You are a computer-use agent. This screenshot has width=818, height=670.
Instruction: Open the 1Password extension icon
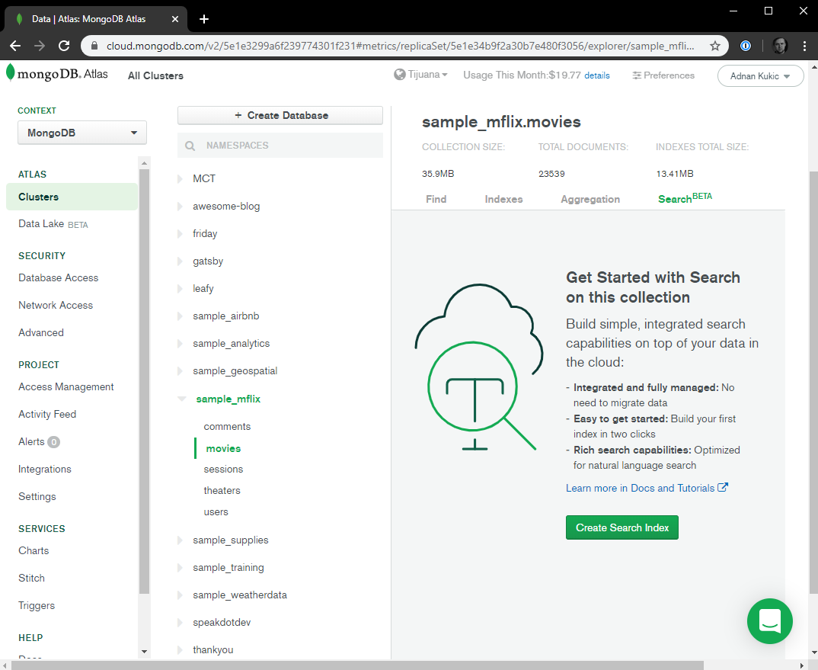pos(746,46)
